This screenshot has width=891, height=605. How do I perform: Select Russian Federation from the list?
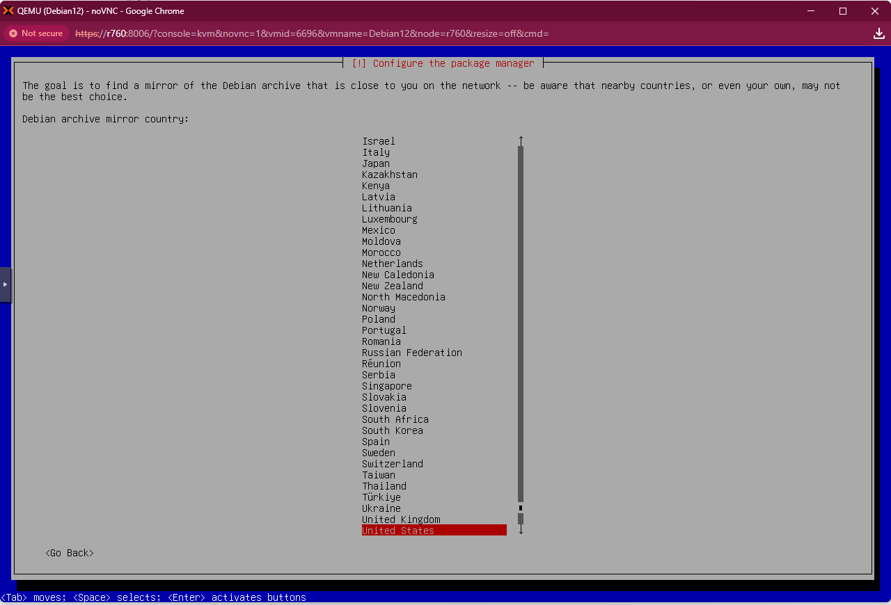411,353
